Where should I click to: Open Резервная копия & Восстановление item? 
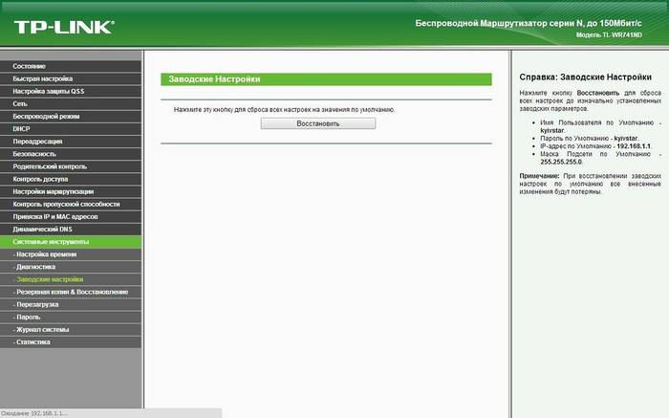[x=71, y=292]
